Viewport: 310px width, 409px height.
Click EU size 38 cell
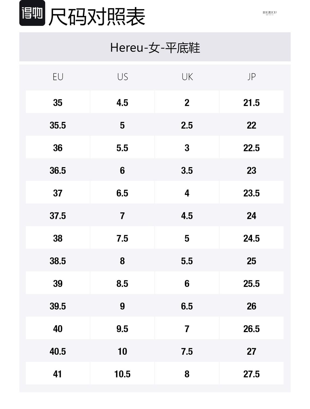[x=58, y=238]
